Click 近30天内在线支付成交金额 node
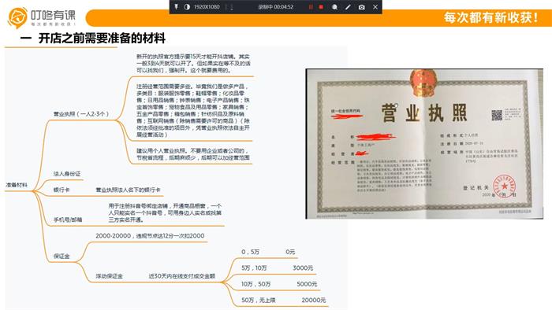 point(182,276)
